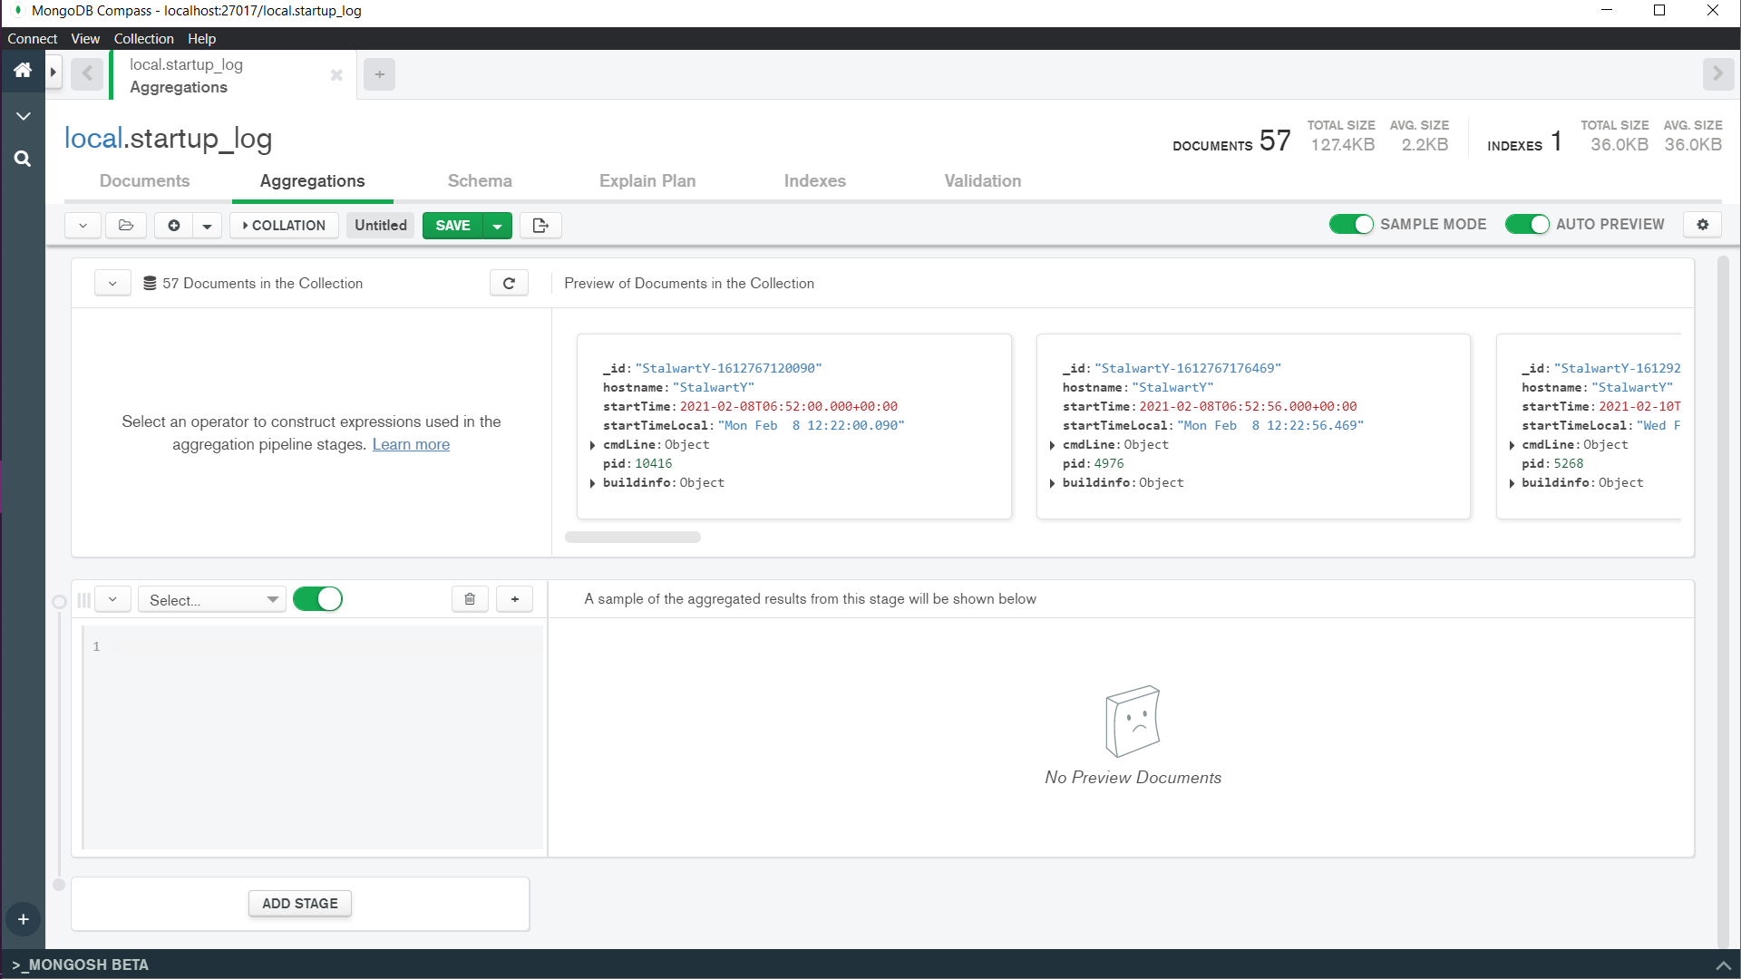This screenshot has width=1741, height=979.
Task: Open saved pipelines folder icon
Action: pyautogui.click(x=126, y=225)
